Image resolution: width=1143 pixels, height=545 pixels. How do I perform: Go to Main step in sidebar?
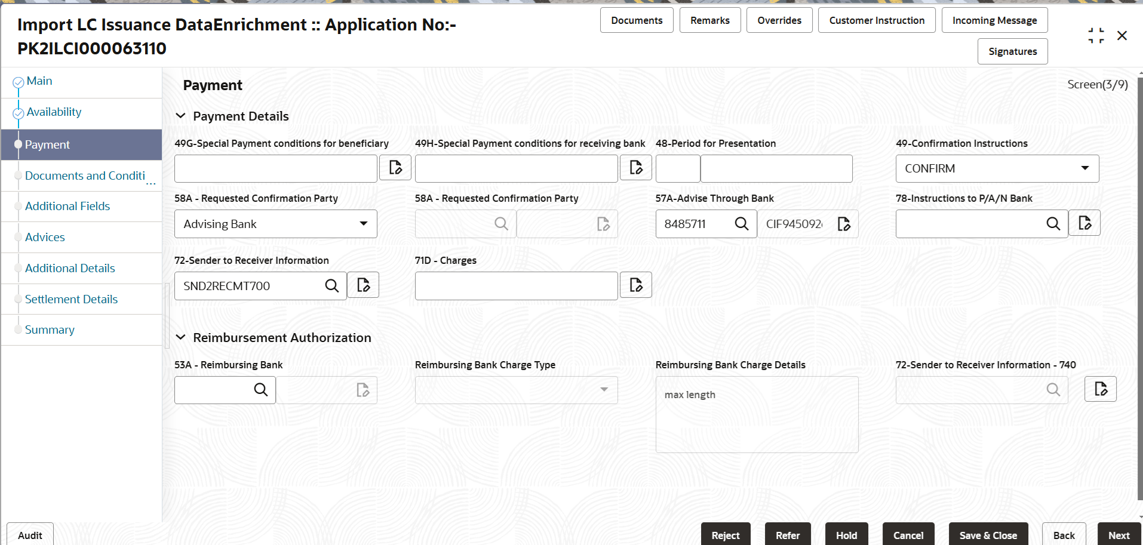point(39,81)
